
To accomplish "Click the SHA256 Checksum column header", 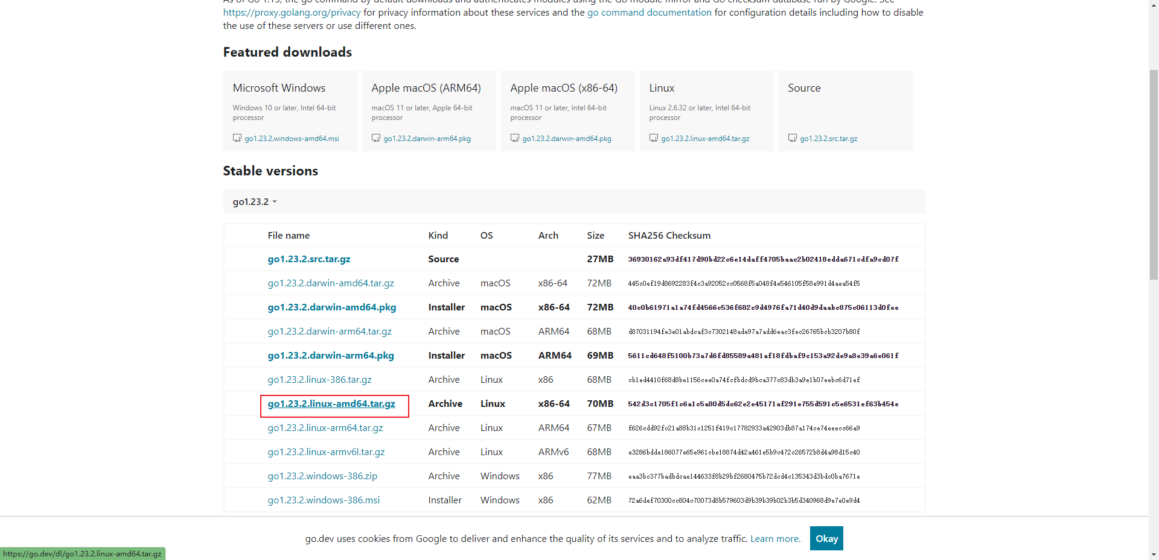I will point(669,236).
